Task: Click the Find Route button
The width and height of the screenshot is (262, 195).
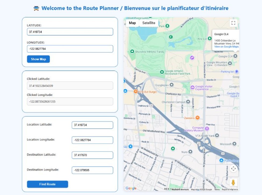Action: pyautogui.click(x=47, y=184)
